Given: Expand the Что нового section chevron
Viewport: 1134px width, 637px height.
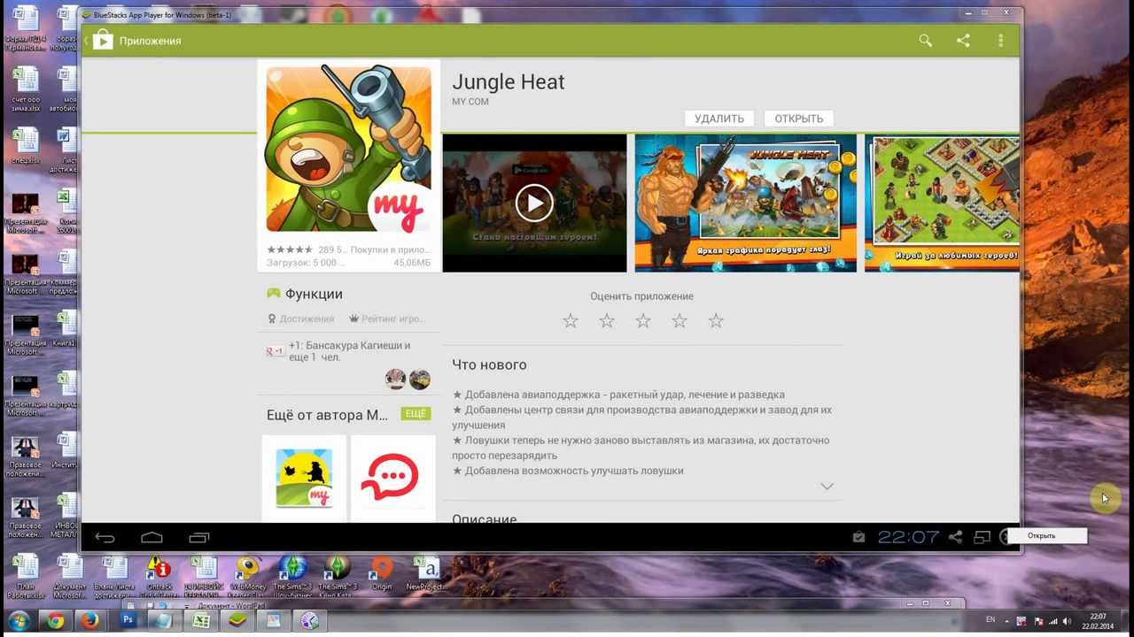Looking at the screenshot, I should (827, 487).
